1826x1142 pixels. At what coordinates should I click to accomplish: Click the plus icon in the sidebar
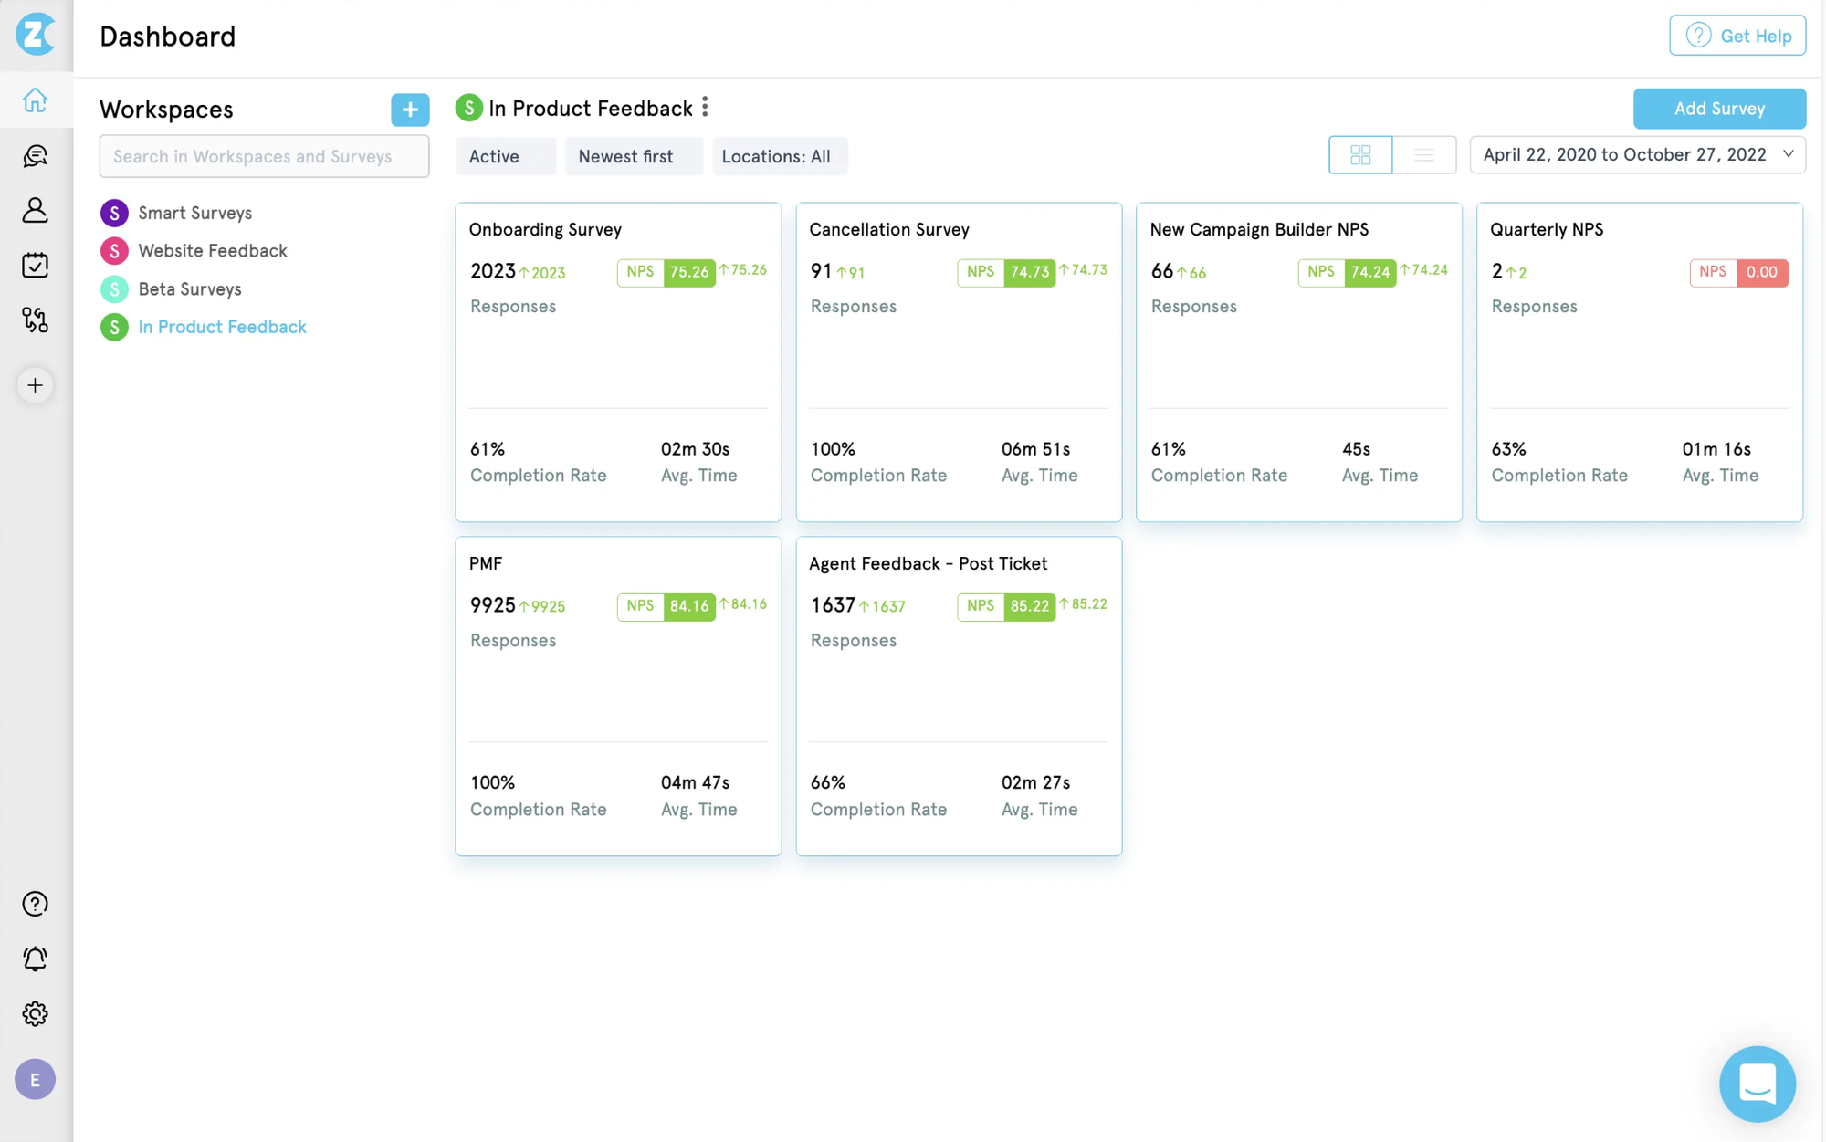click(x=35, y=385)
